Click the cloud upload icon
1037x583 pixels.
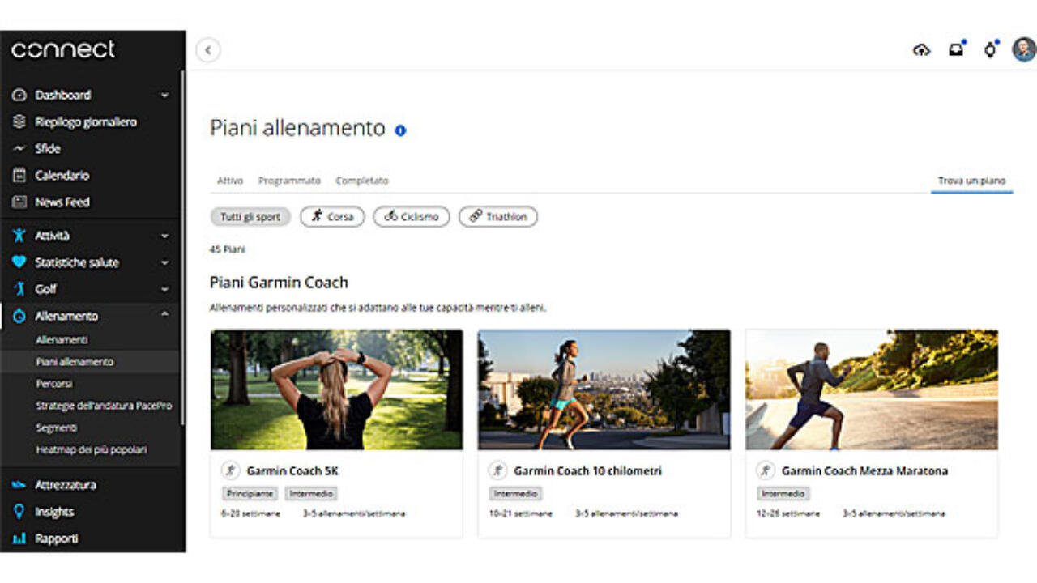click(x=921, y=50)
